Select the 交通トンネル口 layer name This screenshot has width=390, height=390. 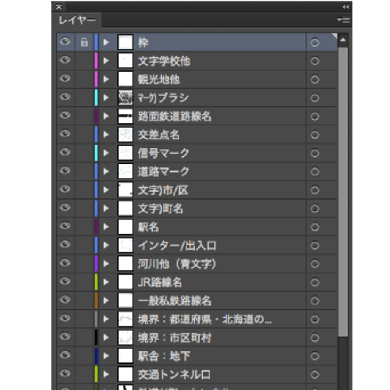(174, 375)
